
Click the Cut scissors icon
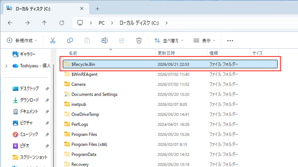pos(53,40)
